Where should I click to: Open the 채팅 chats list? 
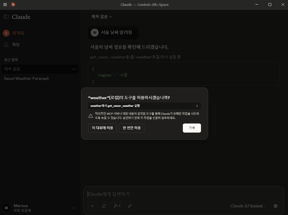point(12,45)
